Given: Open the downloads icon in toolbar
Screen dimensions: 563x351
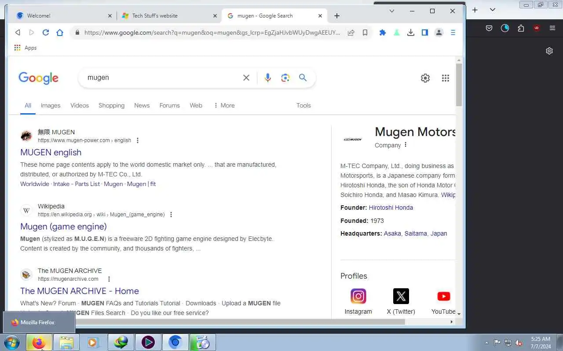Looking at the screenshot, I should pos(411,32).
